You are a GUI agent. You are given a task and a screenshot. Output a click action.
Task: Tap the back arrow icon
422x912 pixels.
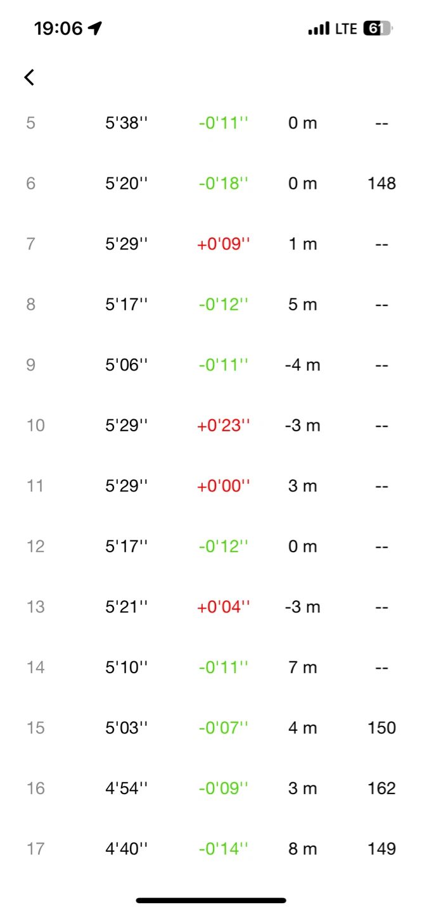tap(29, 77)
